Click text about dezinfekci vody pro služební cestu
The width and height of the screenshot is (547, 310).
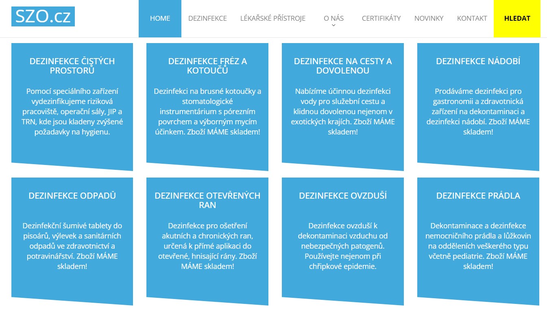pos(343,111)
